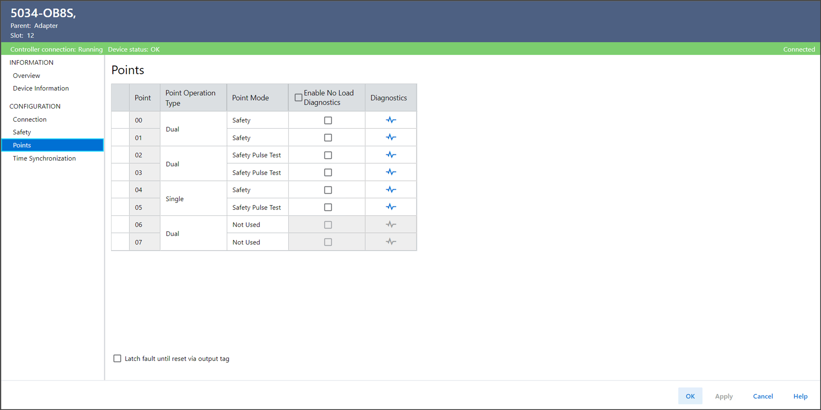Open diagnostics icon for point 02
This screenshot has height=410, width=821.
pyautogui.click(x=391, y=155)
